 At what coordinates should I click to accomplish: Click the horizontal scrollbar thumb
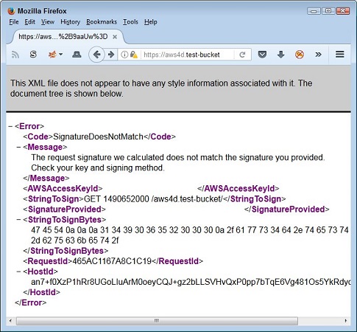tap(157, 321)
